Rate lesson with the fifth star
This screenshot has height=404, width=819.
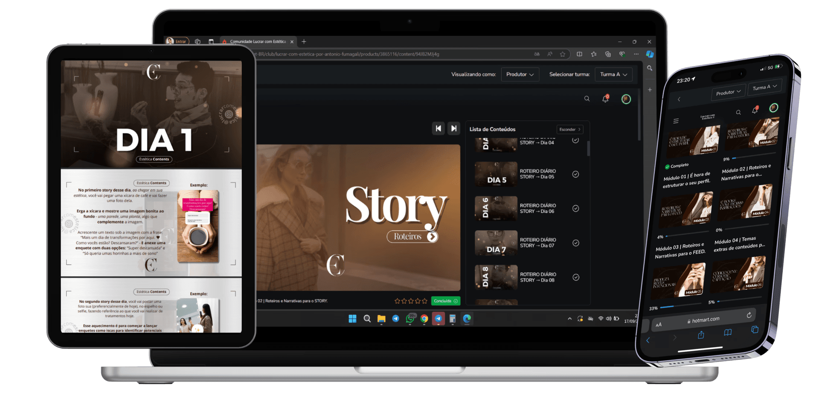pos(424,301)
